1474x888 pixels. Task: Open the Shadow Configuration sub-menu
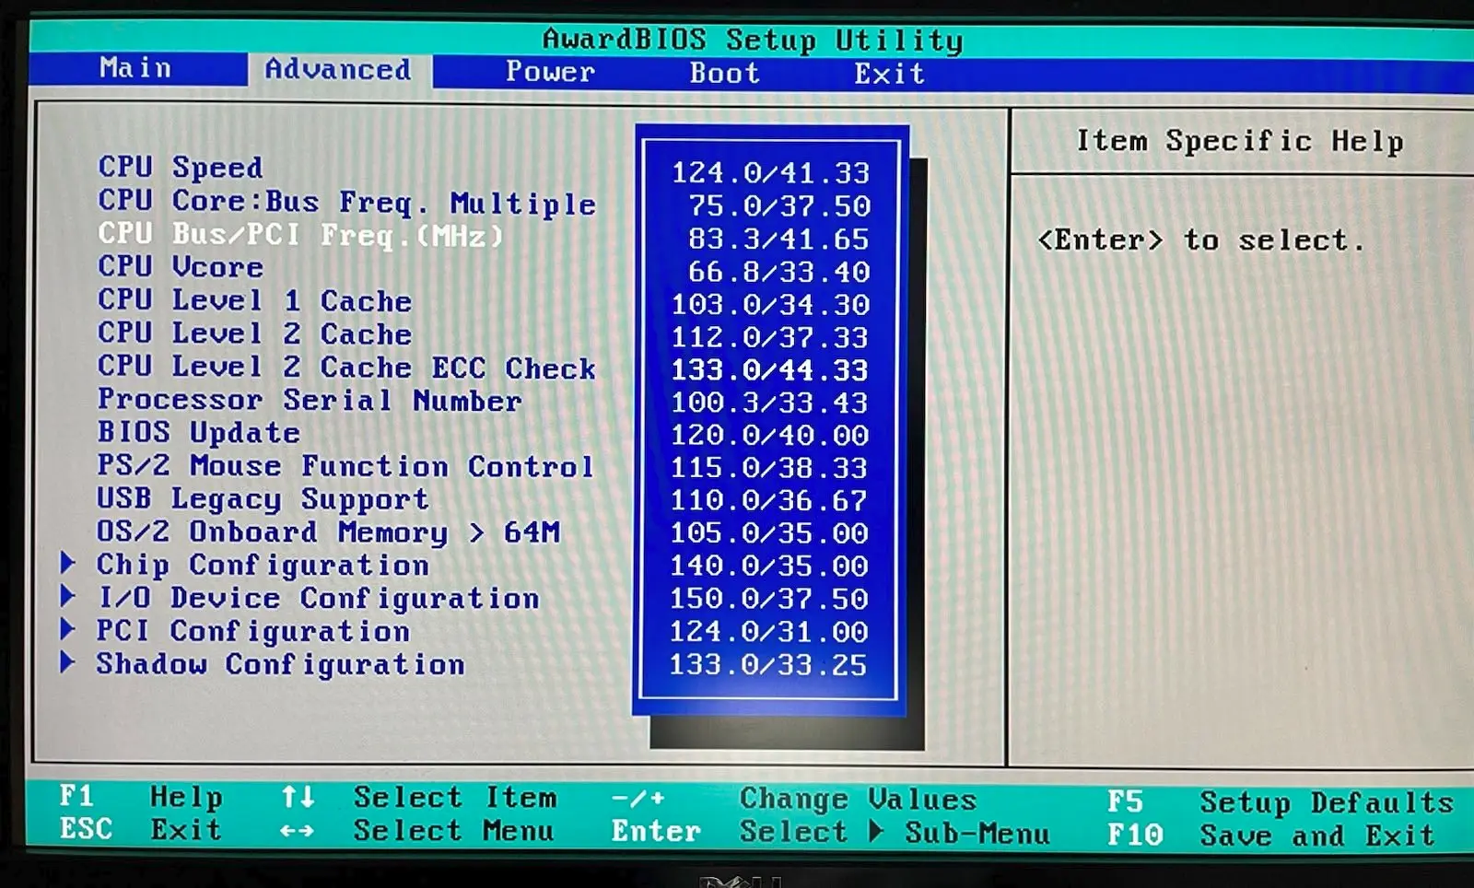tap(281, 664)
